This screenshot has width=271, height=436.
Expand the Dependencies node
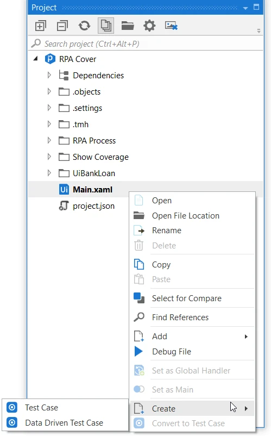tap(49, 75)
